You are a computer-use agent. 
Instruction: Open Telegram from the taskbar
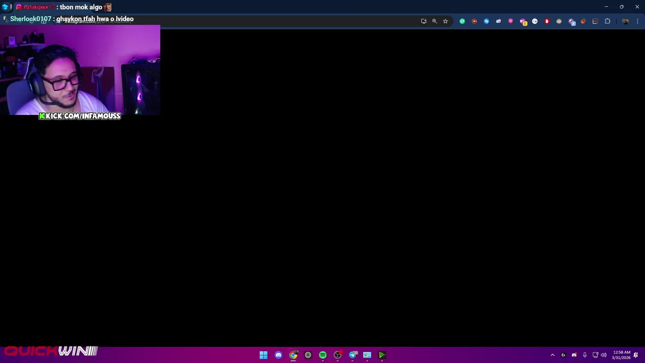coord(353,355)
